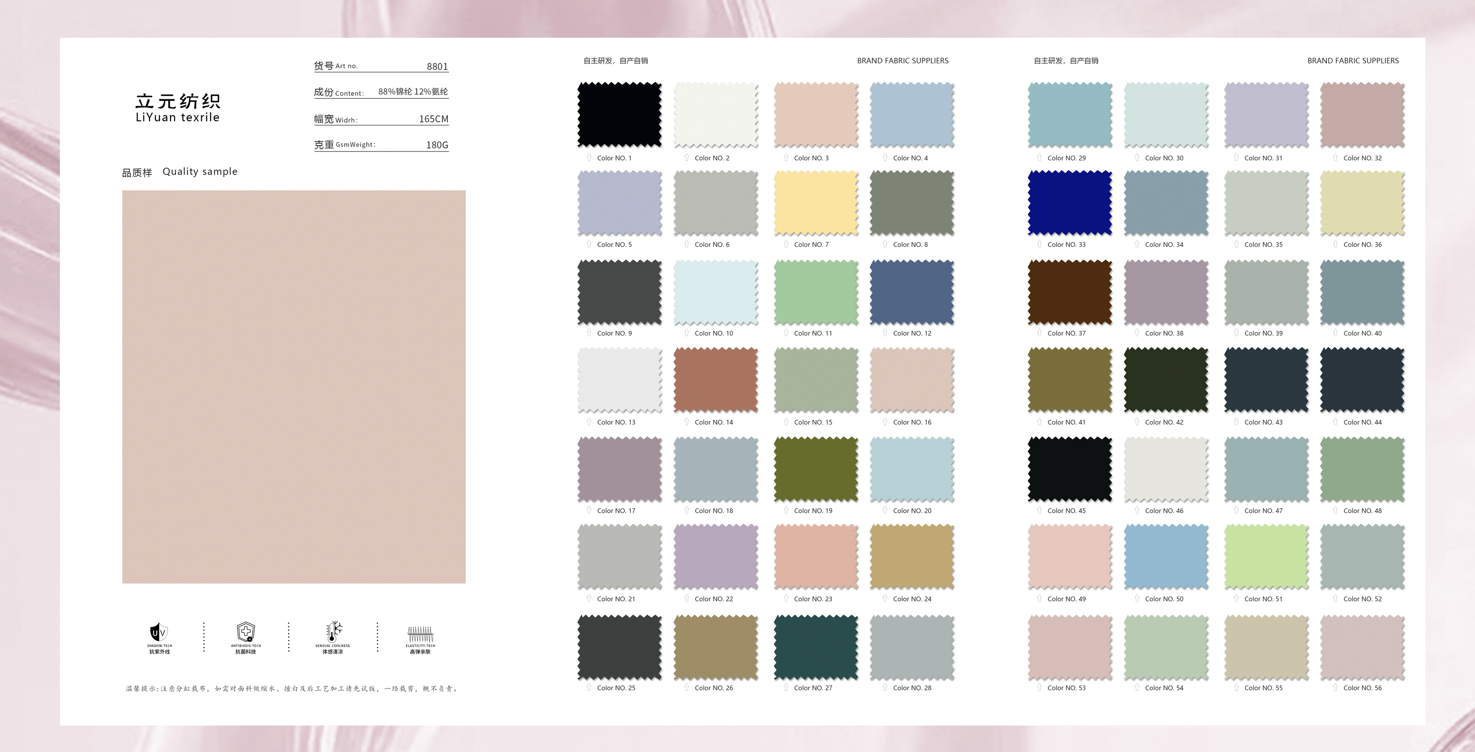The height and width of the screenshot is (752, 1475).
Task: Click "自主研发，自产自销" above Color NO. 1
Action: pyautogui.click(x=616, y=60)
